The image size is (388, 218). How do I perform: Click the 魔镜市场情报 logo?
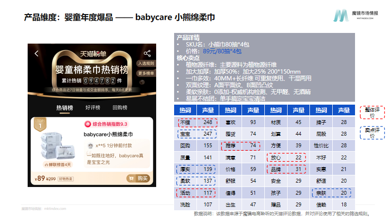[x=356, y=16]
